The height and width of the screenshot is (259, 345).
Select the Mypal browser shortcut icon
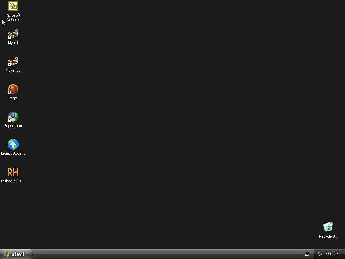tap(13, 34)
